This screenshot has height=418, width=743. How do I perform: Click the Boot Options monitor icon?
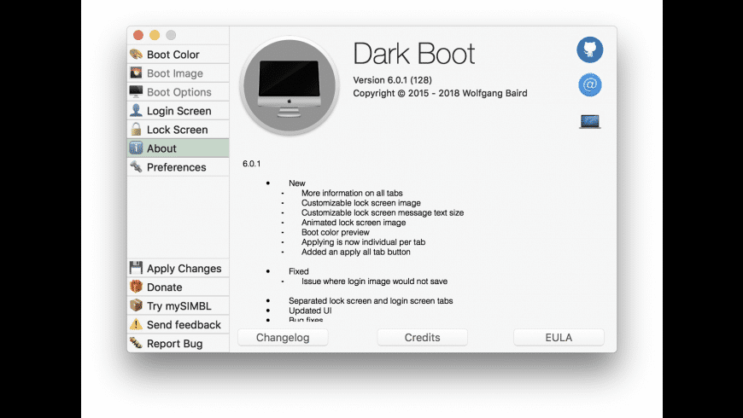coord(136,92)
